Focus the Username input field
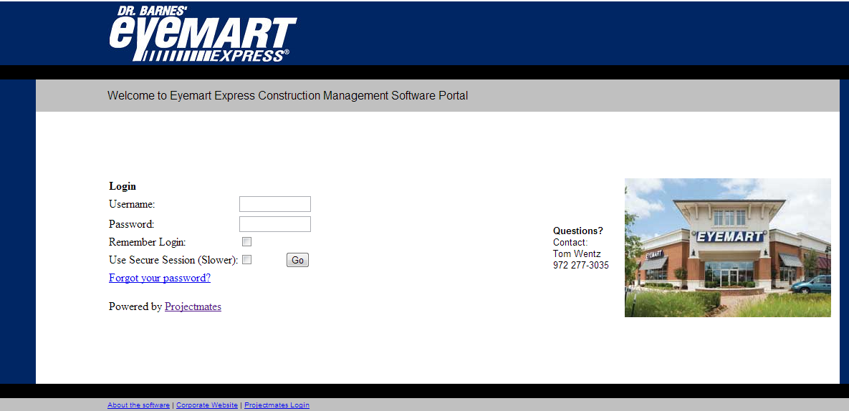Screen dimensions: 849x411 [x=275, y=204]
